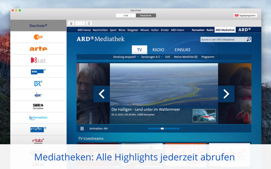This screenshot has width=271, height=169.
Task: Select the highlighted white slide indicator
Action: pyautogui.click(x=162, y=129)
